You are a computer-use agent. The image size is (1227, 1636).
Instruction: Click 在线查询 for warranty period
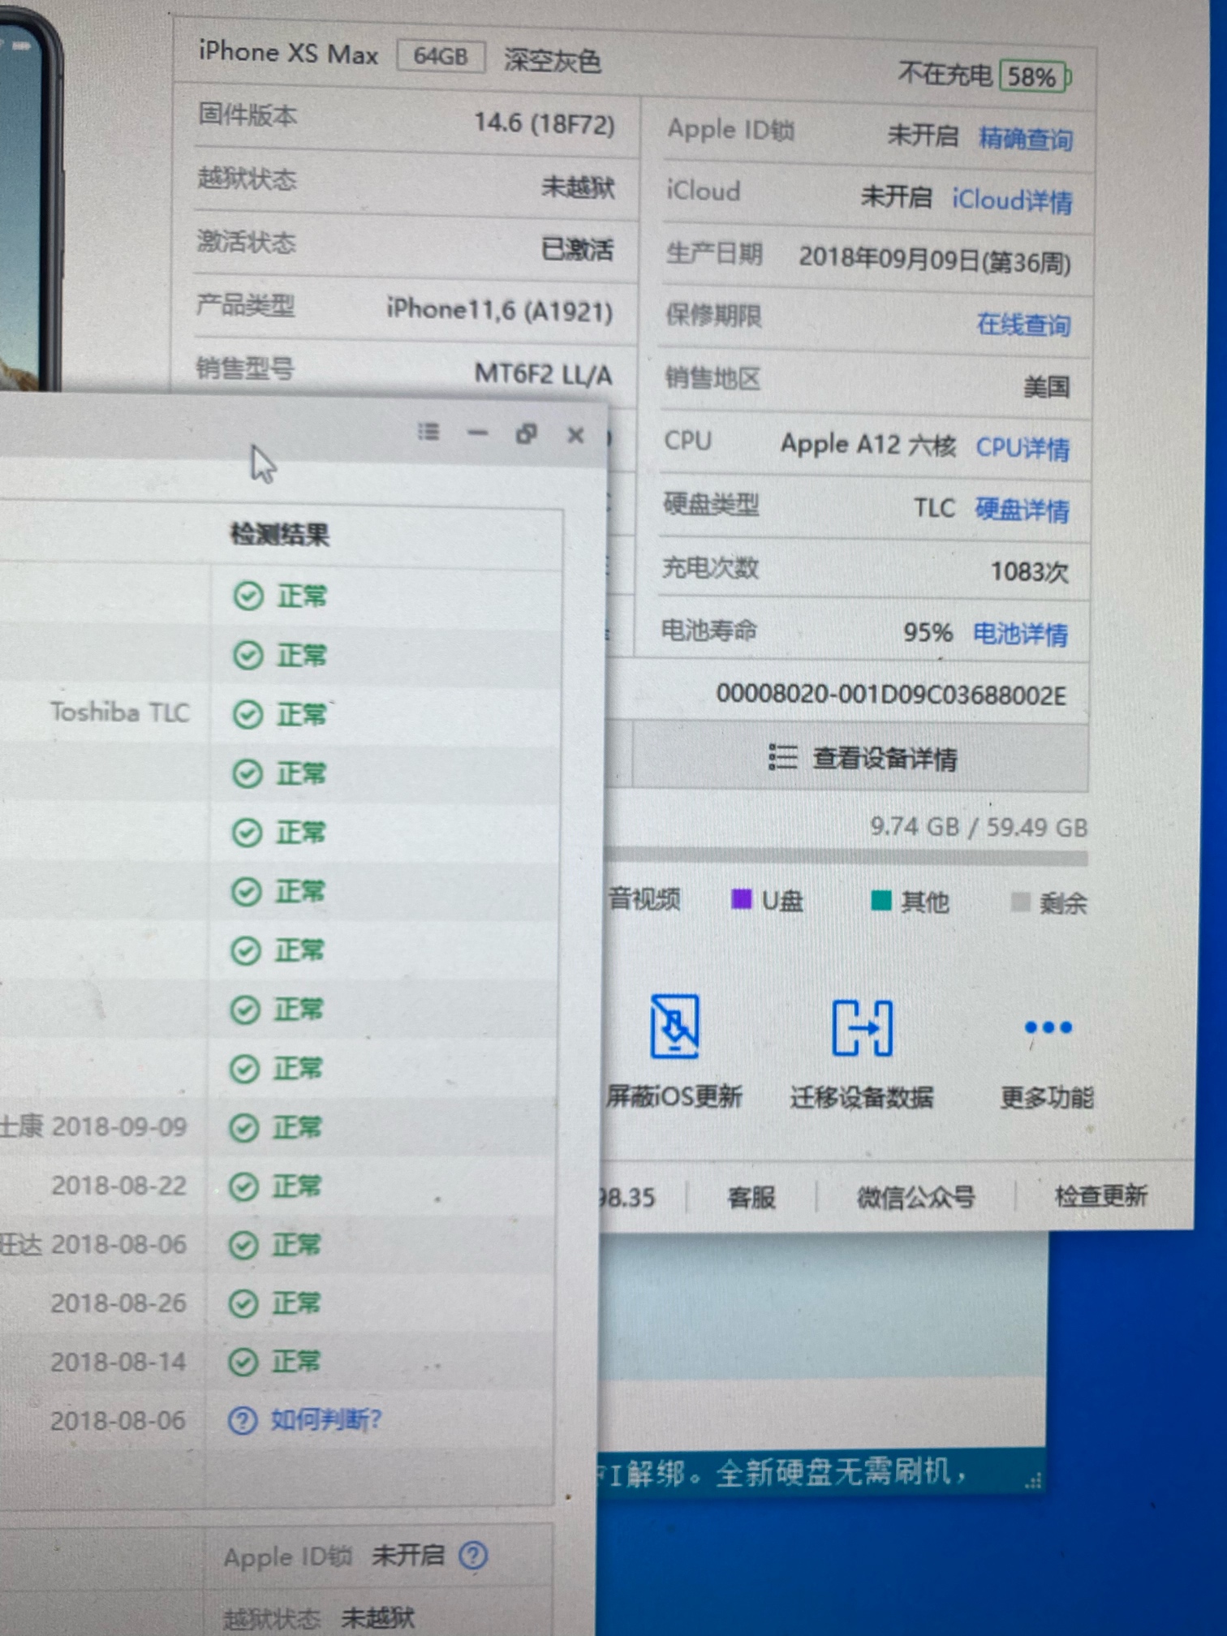point(1023,325)
